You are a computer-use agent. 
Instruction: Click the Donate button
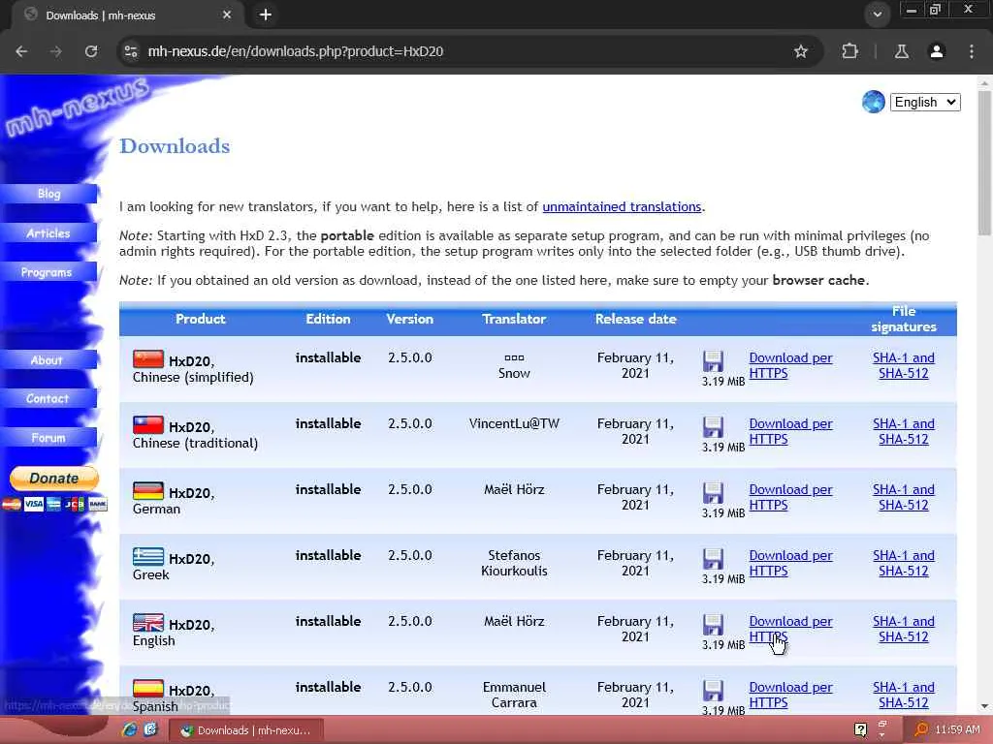point(54,479)
